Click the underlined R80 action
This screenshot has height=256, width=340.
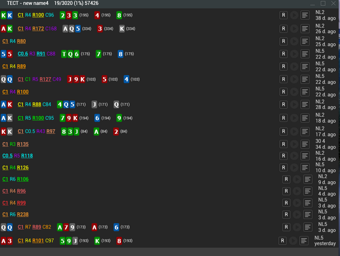[21, 41]
